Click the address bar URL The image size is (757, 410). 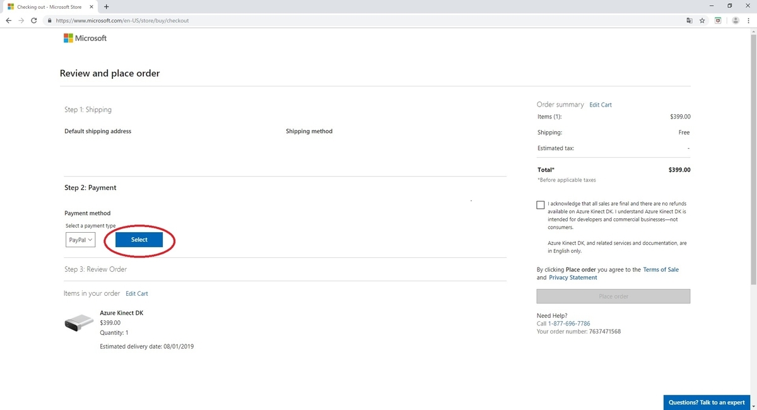click(122, 20)
